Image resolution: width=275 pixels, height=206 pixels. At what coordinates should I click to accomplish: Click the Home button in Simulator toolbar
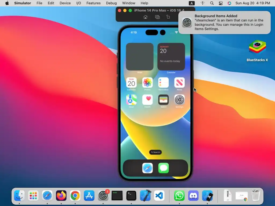click(x=145, y=17)
